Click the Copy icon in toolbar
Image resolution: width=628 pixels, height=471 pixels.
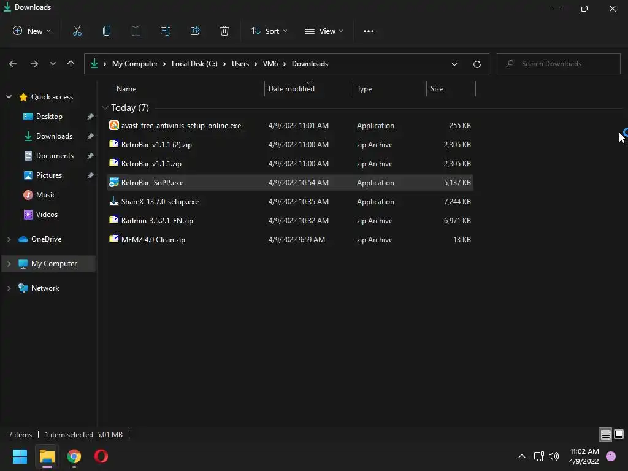point(107,31)
